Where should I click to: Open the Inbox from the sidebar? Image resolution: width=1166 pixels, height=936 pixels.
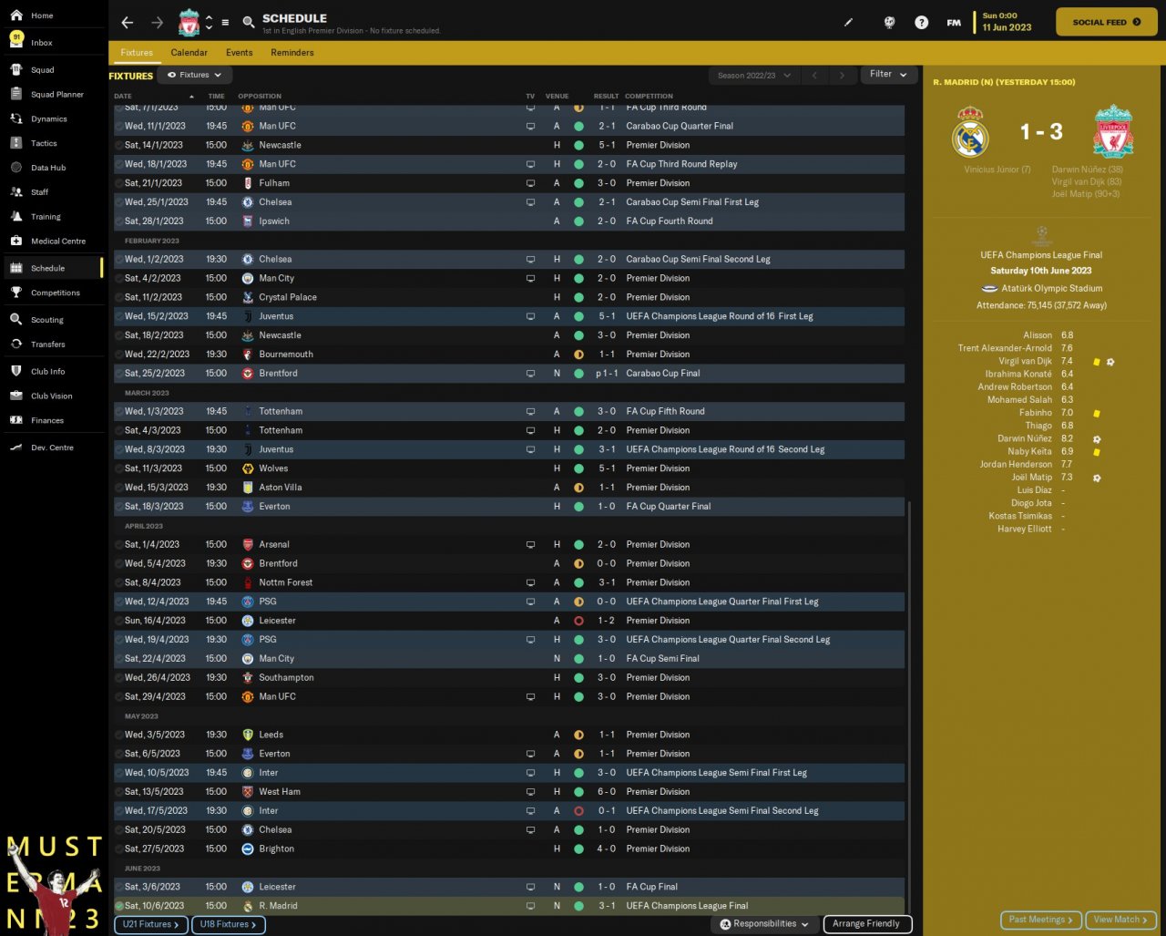(54, 42)
